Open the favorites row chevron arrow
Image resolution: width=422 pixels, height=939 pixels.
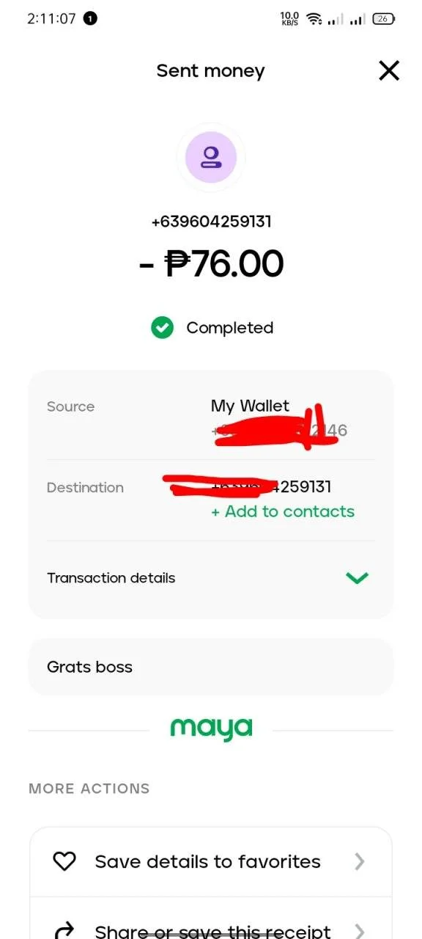360,861
